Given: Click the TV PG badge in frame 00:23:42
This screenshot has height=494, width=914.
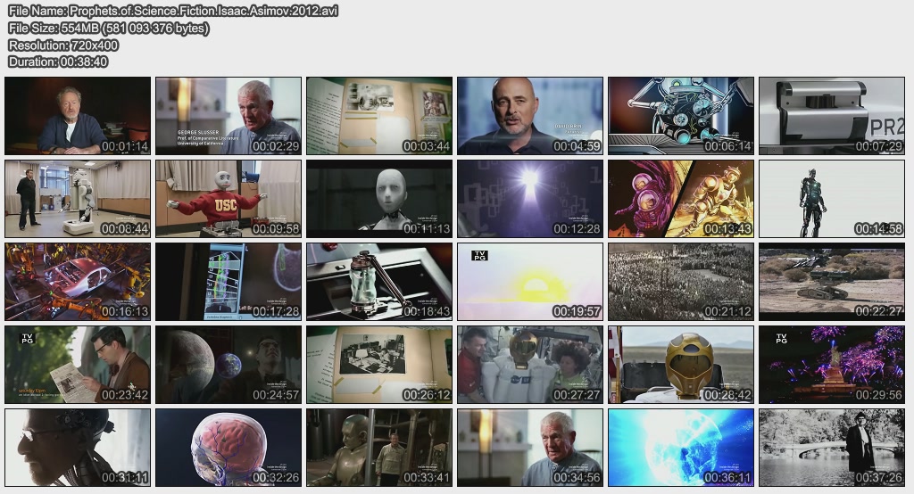Looking at the screenshot, I should [x=27, y=338].
